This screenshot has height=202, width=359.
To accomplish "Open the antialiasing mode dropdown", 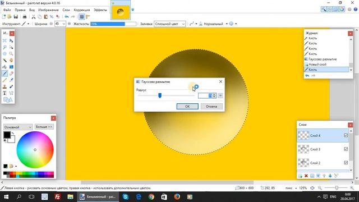I will (x=193, y=24).
